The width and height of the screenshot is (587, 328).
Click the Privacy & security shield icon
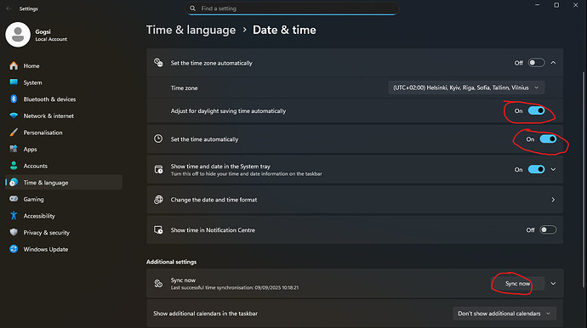[14, 232]
